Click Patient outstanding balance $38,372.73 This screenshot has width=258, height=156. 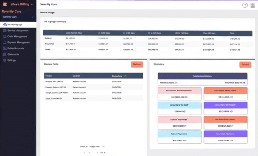pyautogui.click(x=168, y=83)
